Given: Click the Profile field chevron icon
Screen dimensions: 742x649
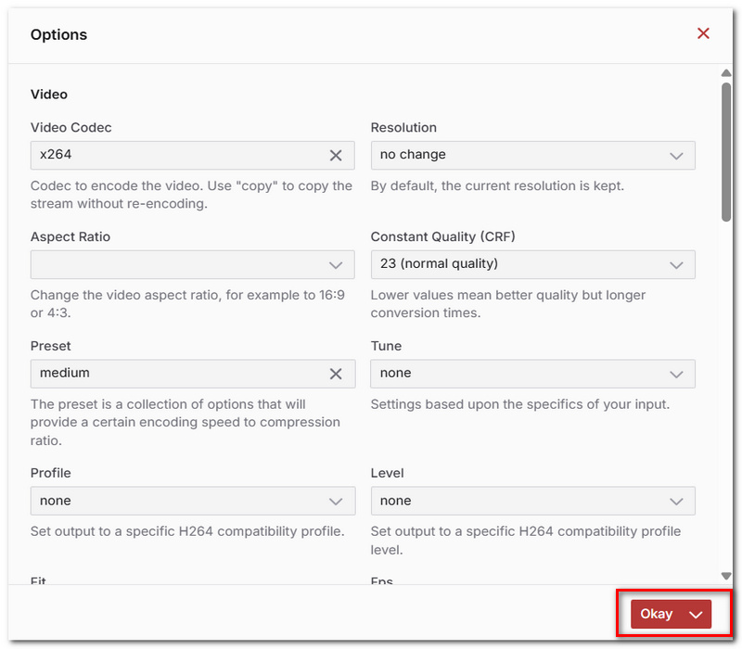Looking at the screenshot, I should 336,502.
